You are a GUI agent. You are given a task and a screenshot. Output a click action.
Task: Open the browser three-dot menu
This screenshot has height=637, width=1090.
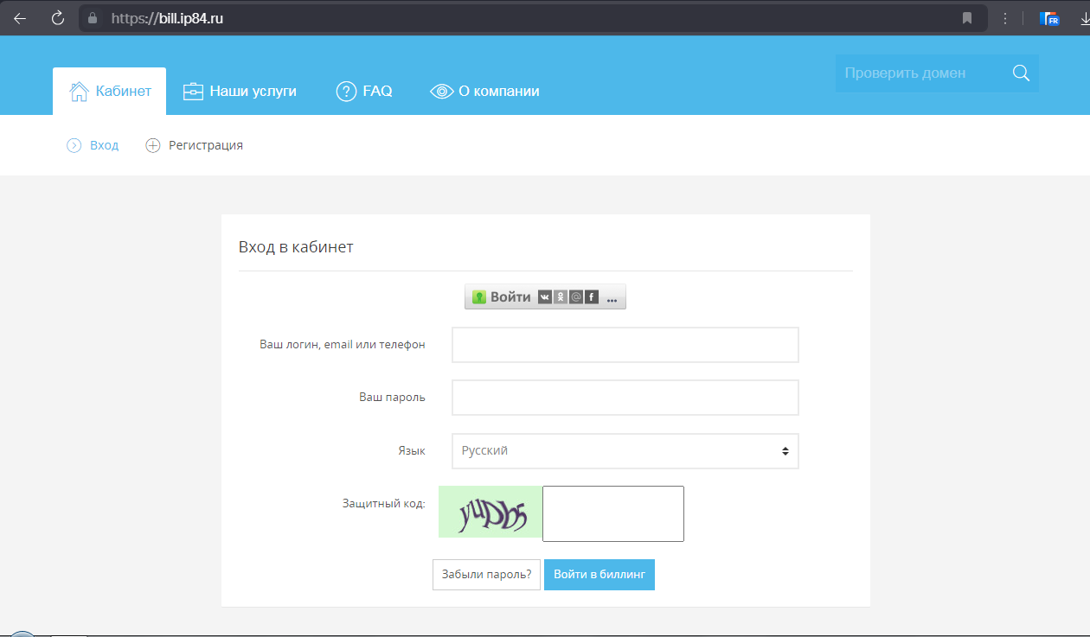[x=1005, y=18]
